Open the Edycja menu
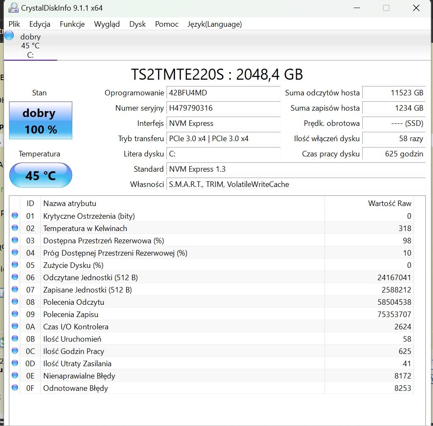Image resolution: width=433 pixels, height=426 pixels. coord(40,24)
